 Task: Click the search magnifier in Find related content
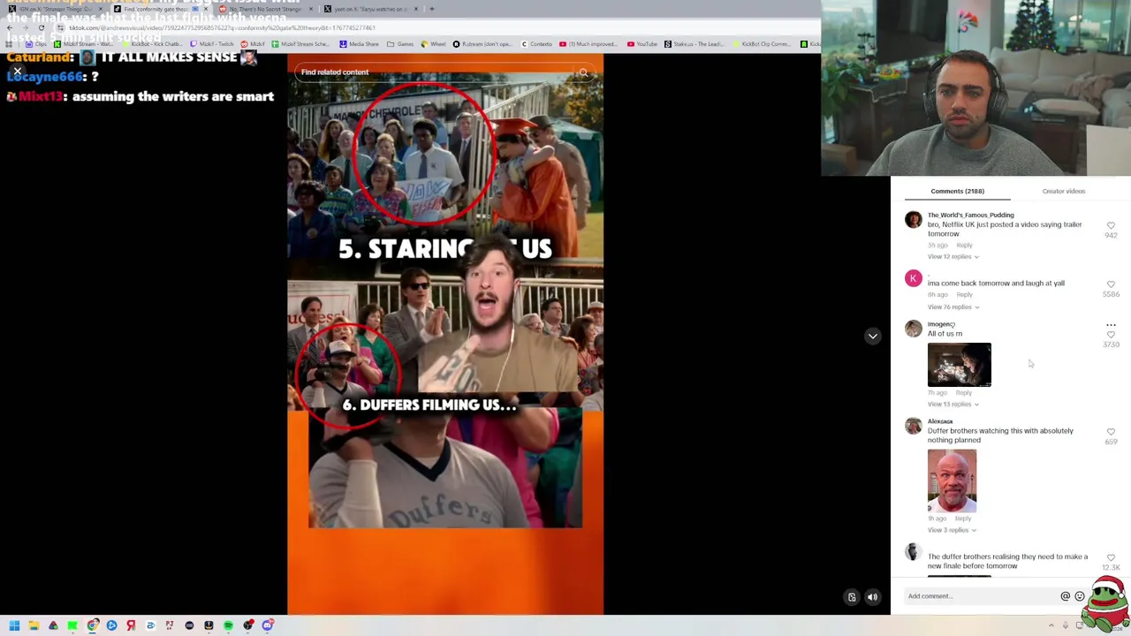point(583,72)
